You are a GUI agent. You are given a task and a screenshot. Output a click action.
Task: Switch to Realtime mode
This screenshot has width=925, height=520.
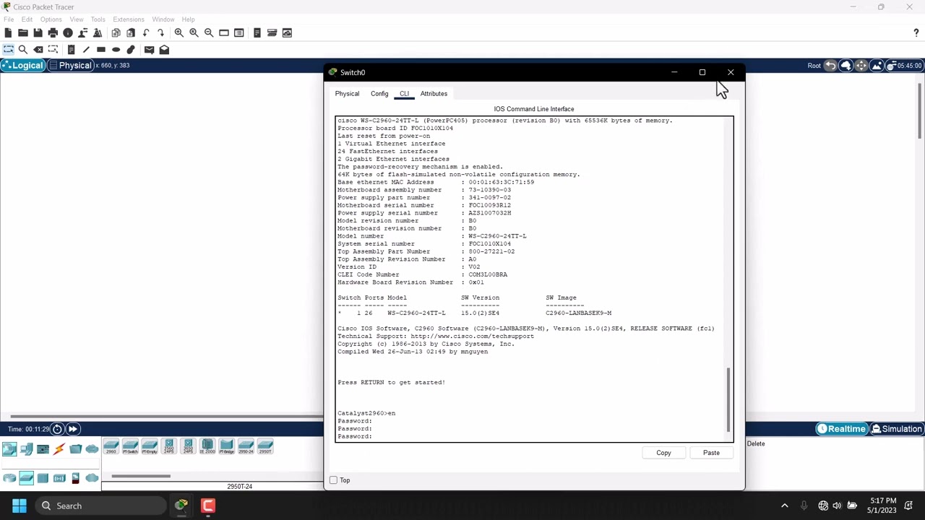841,429
